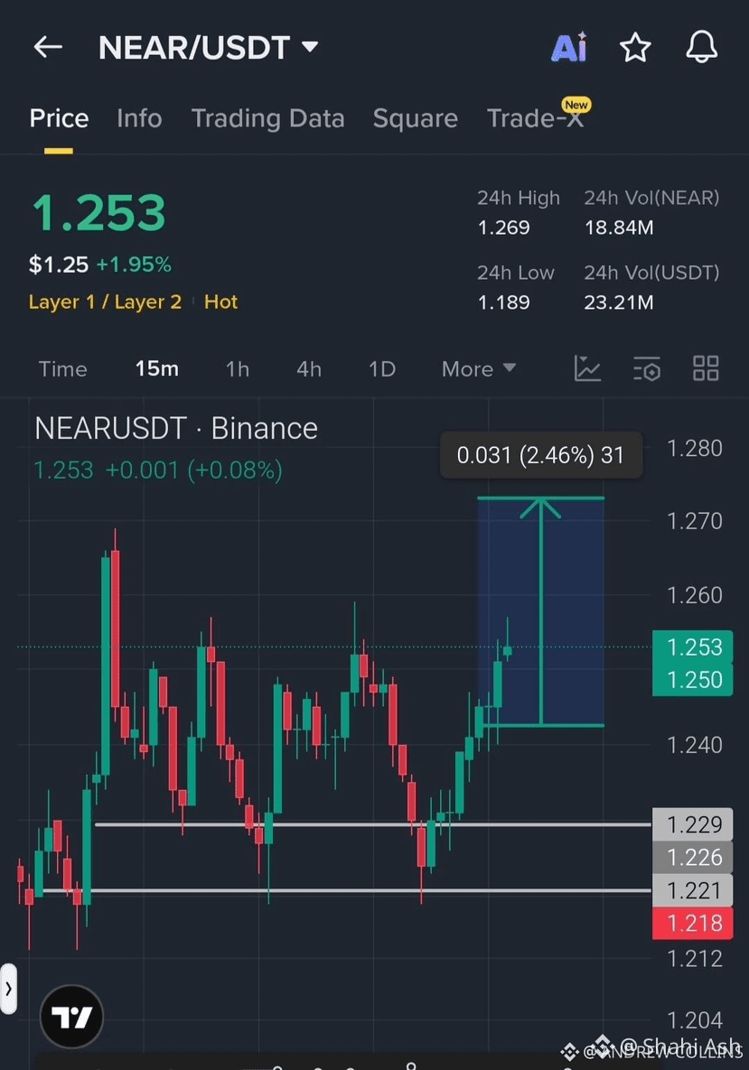The height and width of the screenshot is (1070, 749).
Task: Select the 4h chart interval
Action: point(309,369)
